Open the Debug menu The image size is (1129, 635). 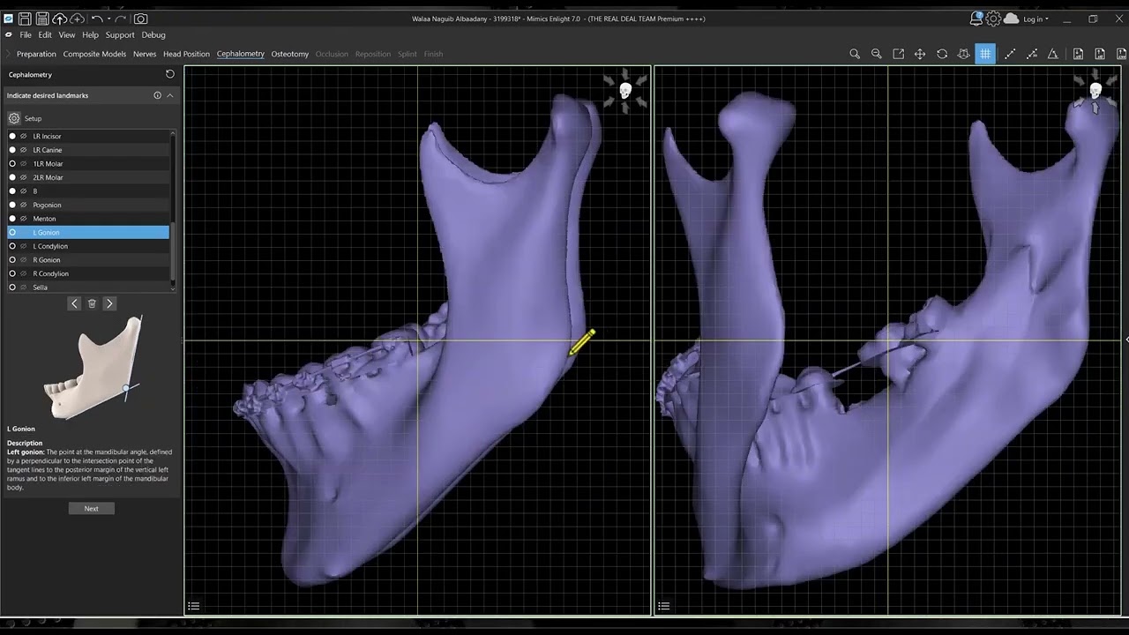click(x=153, y=35)
